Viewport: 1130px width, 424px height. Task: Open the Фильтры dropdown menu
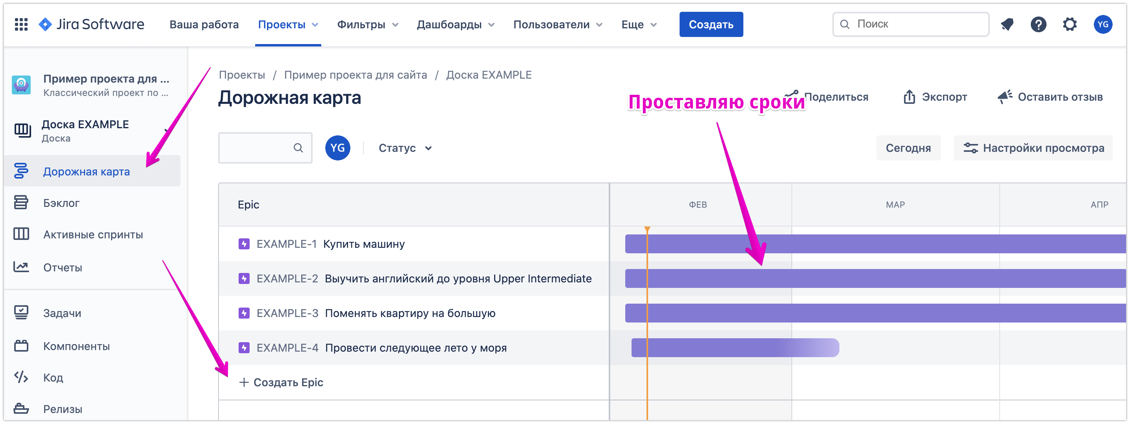(x=368, y=24)
